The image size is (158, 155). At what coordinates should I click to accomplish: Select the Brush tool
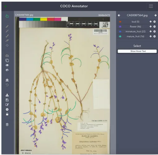pyautogui.click(x=7, y=36)
